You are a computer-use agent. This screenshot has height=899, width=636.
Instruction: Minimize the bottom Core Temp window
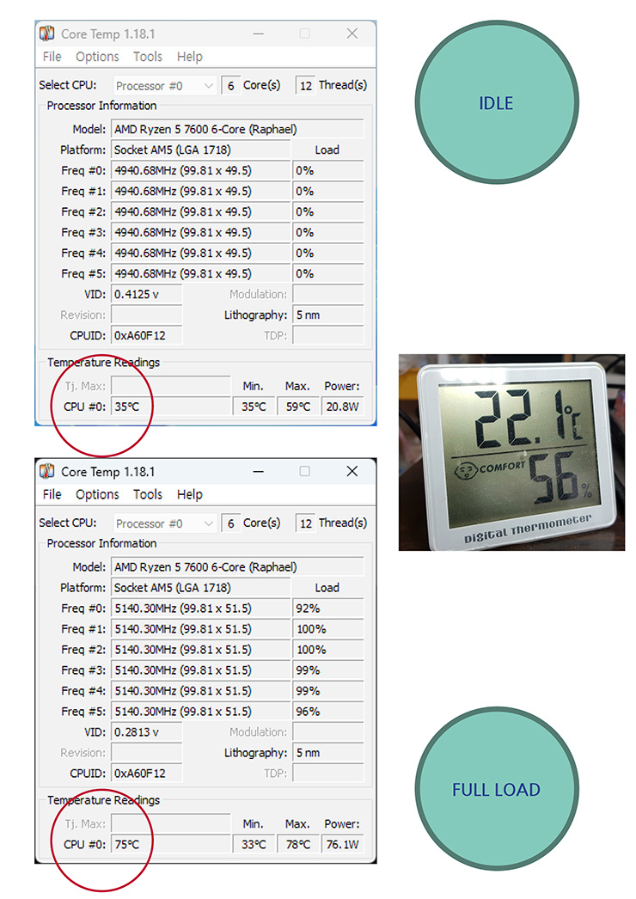click(258, 472)
